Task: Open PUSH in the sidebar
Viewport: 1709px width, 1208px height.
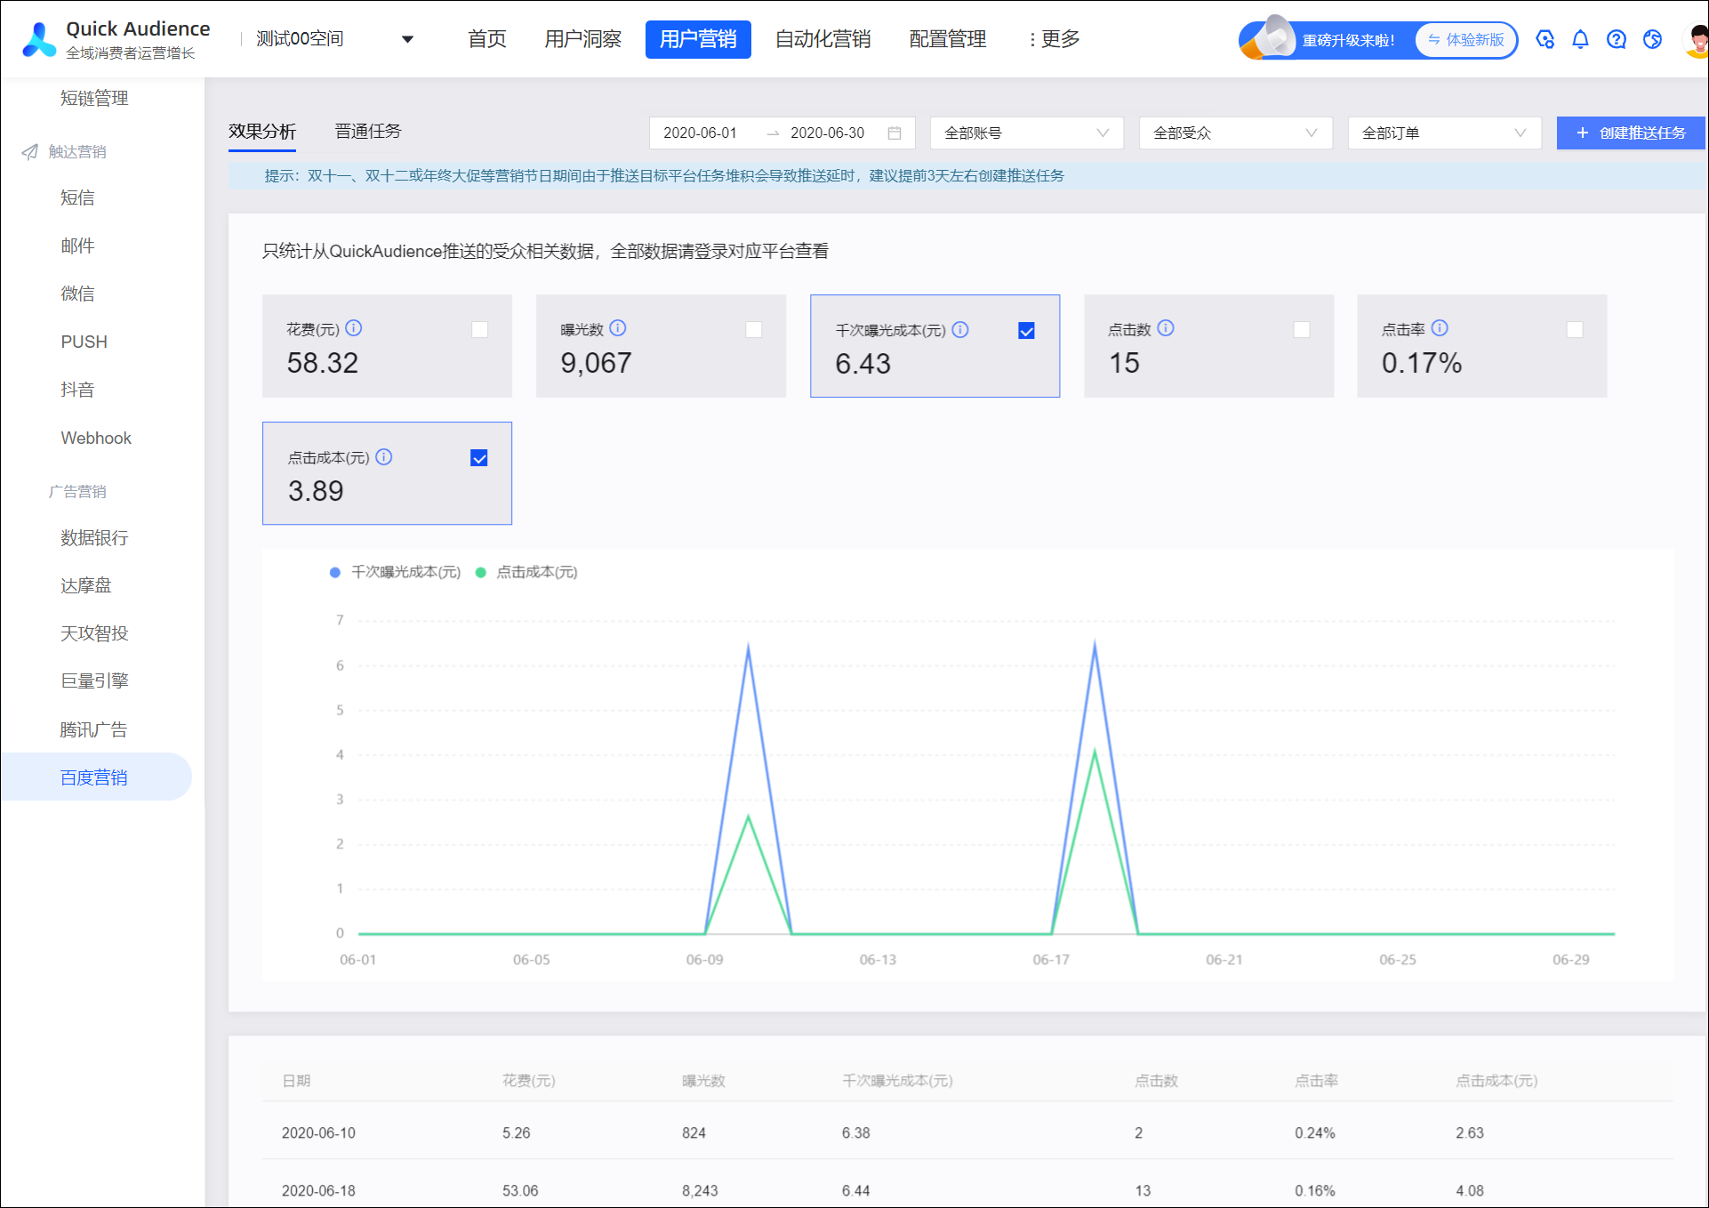Action: [84, 342]
